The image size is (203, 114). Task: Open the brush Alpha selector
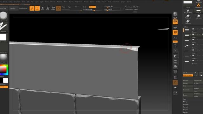(3, 38)
